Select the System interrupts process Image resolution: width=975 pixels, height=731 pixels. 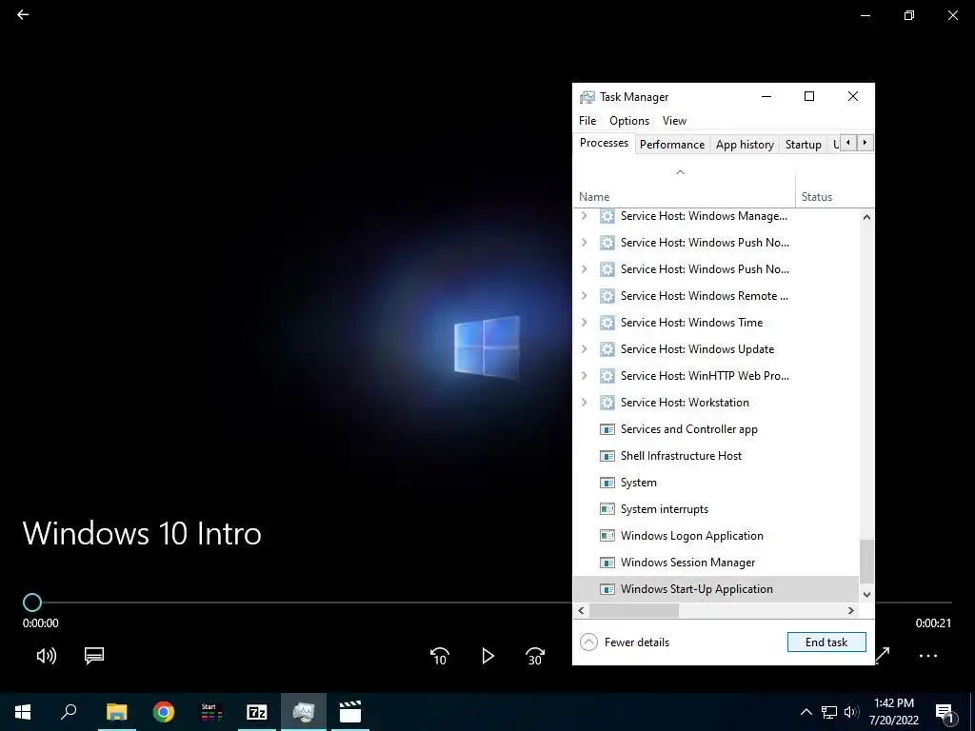click(716, 509)
